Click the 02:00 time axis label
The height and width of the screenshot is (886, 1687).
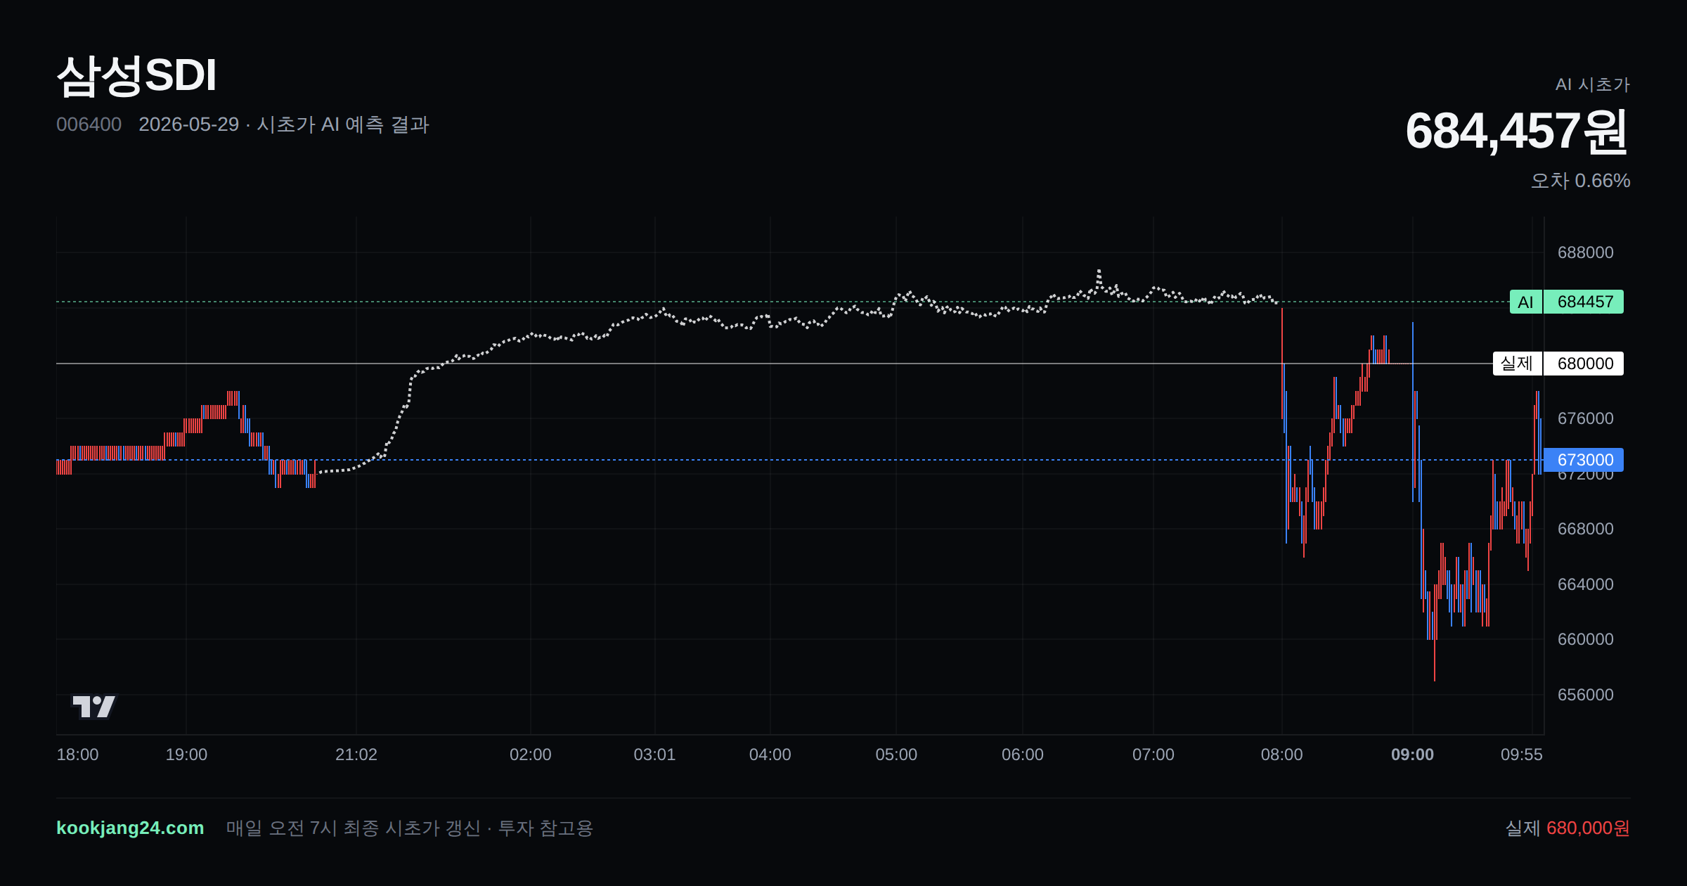pos(531,755)
